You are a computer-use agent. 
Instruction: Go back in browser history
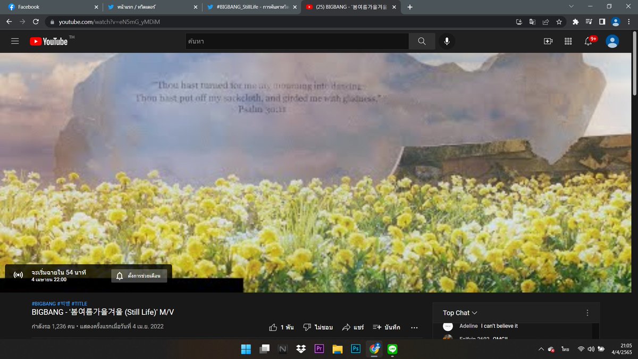coord(9,22)
